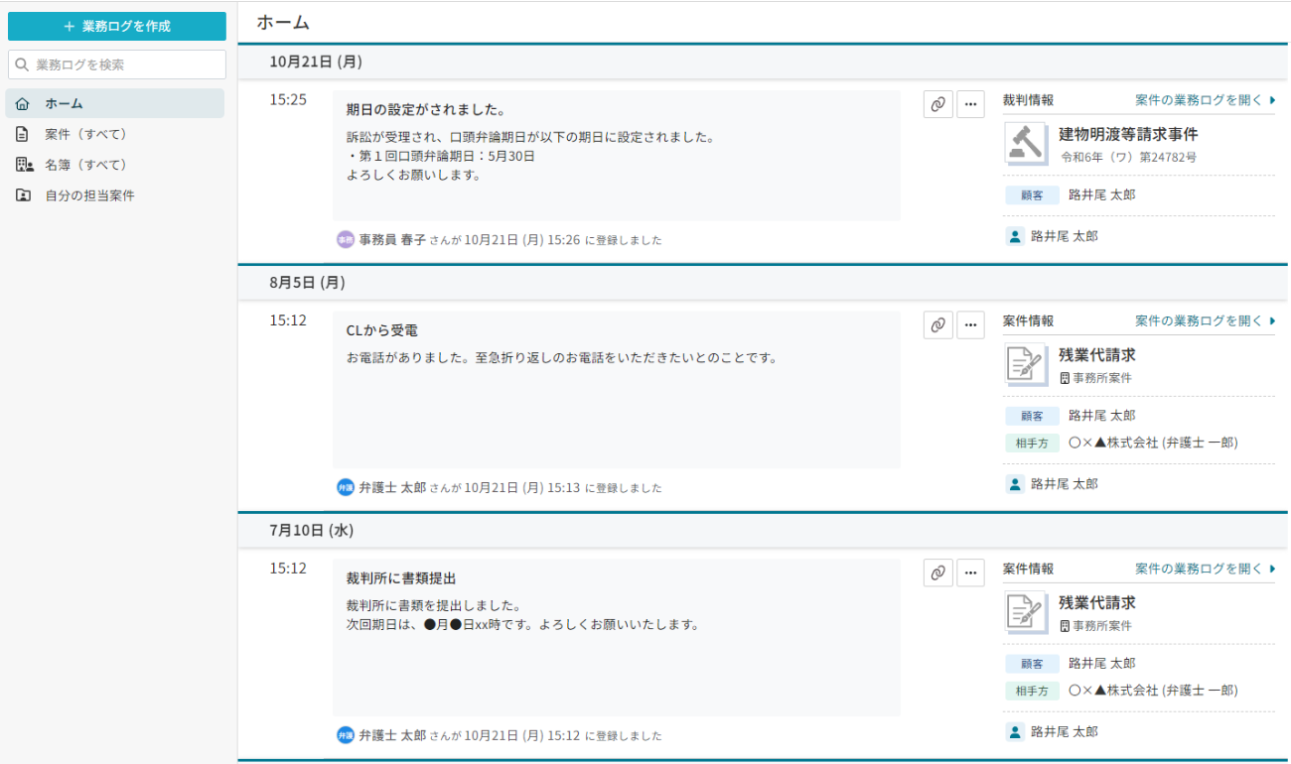Click time 15:25 of first log
The height and width of the screenshot is (764, 1291).
pos(288,100)
